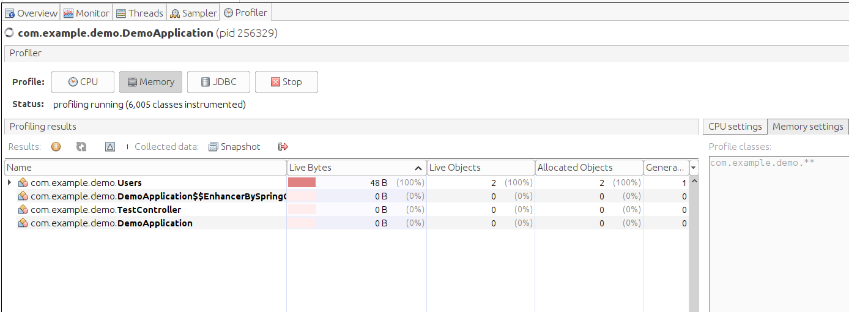This screenshot has width=849, height=312.
Task: Click the Sampler tab icon
Action: 175,13
